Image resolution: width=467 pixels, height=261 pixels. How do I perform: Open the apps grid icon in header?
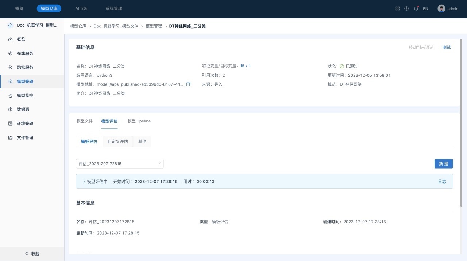[398, 8]
